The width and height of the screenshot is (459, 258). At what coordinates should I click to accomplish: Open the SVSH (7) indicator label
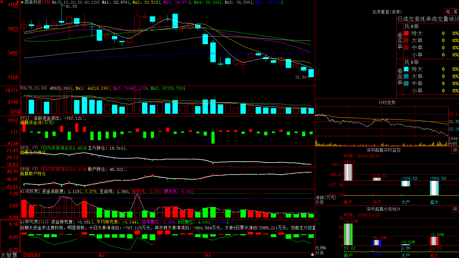pyautogui.click(x=29, y=169)
